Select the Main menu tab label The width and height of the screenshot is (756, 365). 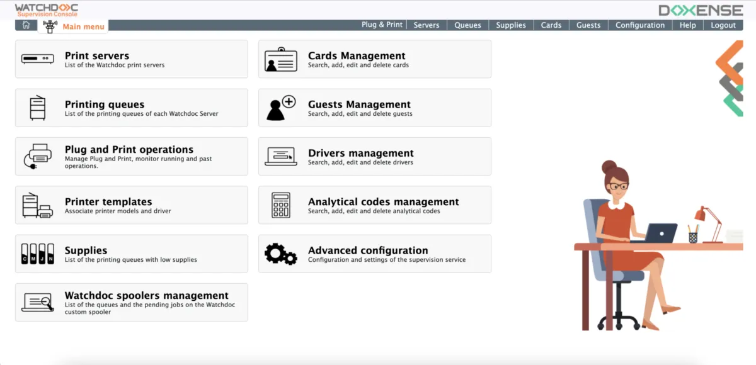(x=83, y=26)
